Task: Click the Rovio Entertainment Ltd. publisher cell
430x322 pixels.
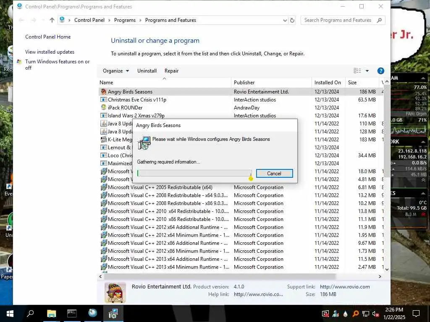Action: tap(261, 92)
